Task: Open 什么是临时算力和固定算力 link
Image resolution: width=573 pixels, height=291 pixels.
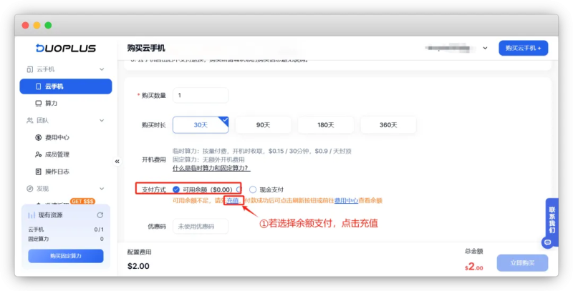Action: pyautogui.click(x=211, y=169)
